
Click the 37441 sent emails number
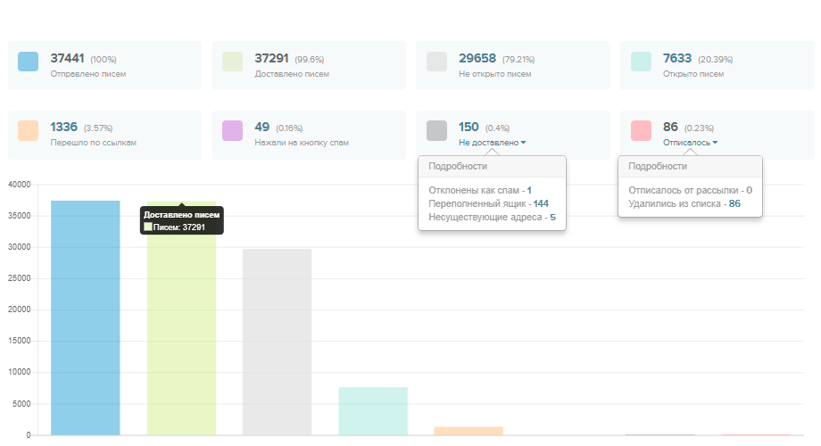tap(68, 58)
